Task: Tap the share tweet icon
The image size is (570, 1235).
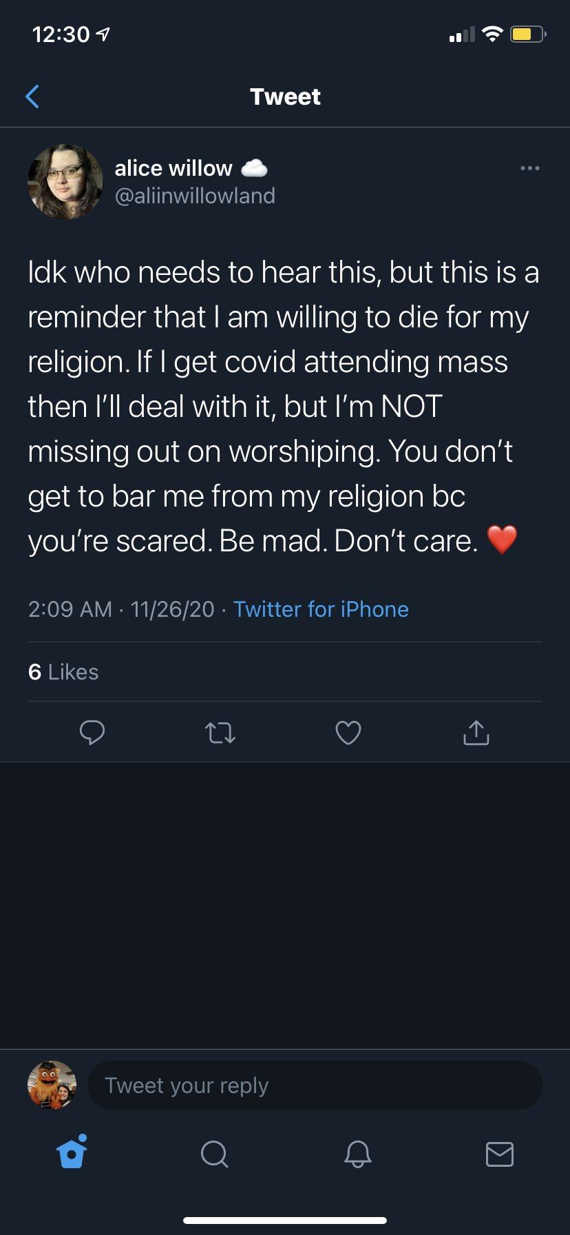Action: tap(476, 733)
